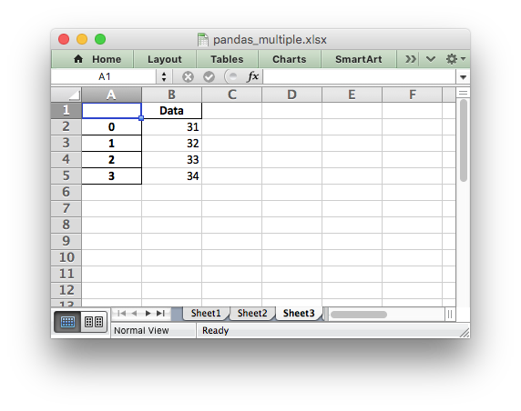The width and height of the screenshot is (521, 411).
Task: Click the Ready status text
Action: (215, 330)
